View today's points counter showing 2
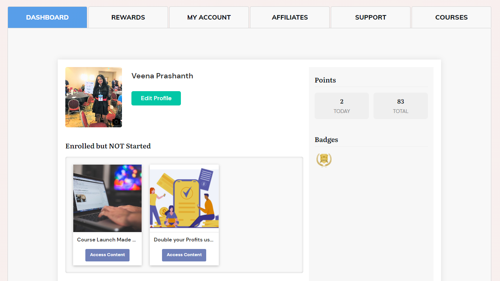500x281 pixels. click(341, 105)
